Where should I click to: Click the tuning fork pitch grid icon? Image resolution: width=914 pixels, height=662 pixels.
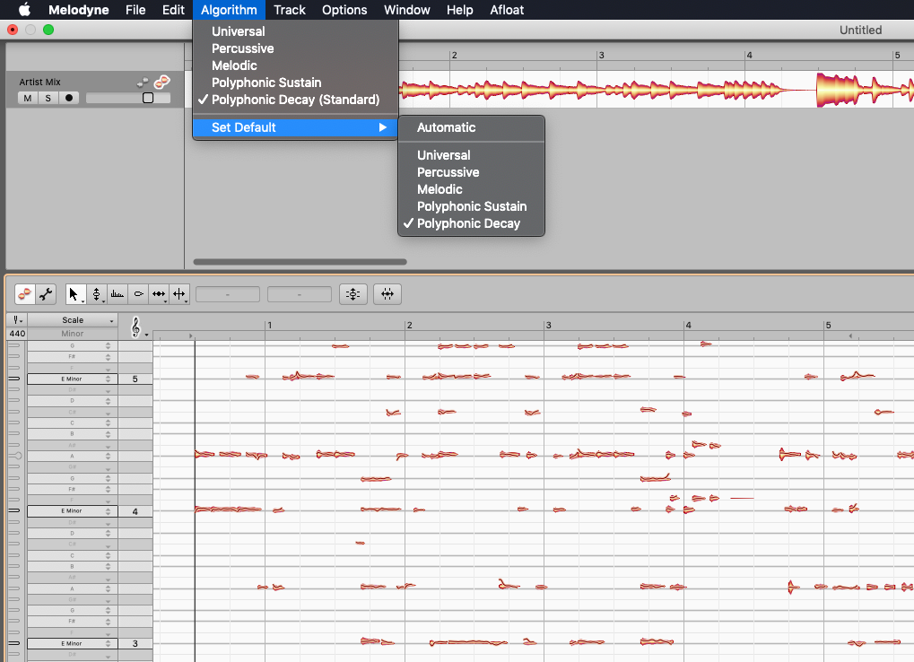17,320
